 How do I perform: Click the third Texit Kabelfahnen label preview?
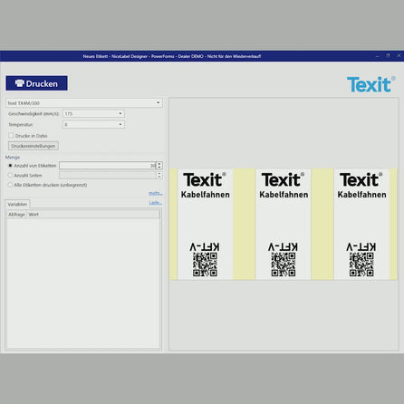click(x=361, y=224)
